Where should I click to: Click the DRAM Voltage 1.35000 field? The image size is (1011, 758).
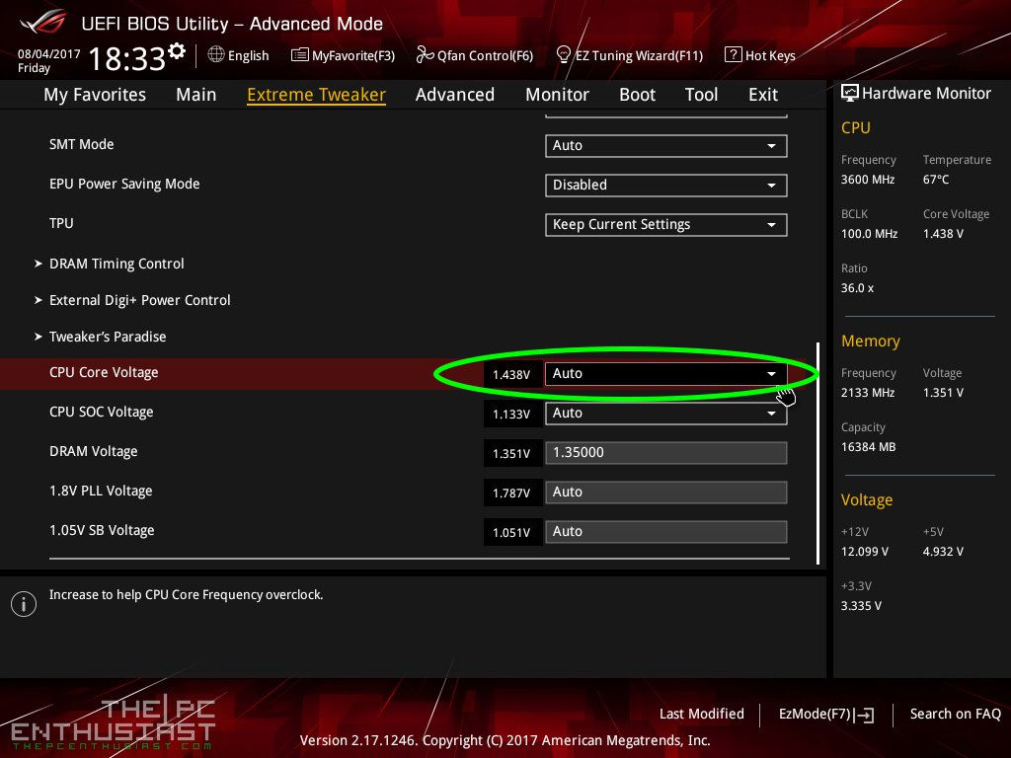[x=666, y=452]
